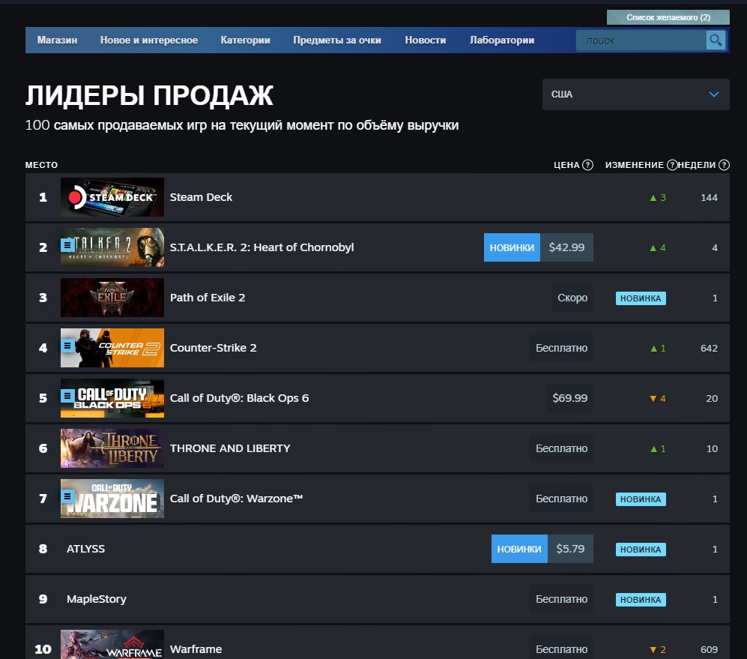Open the Warframe thumbnail image
747x659 pixels.
112,645
